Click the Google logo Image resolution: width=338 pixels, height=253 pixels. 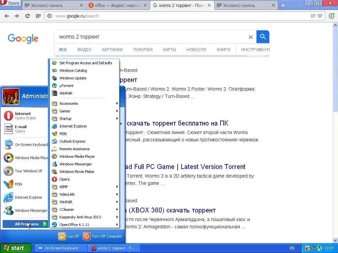coord(23,39)
